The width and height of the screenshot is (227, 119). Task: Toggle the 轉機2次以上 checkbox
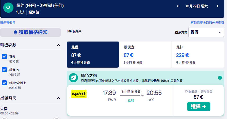point(4,83)
